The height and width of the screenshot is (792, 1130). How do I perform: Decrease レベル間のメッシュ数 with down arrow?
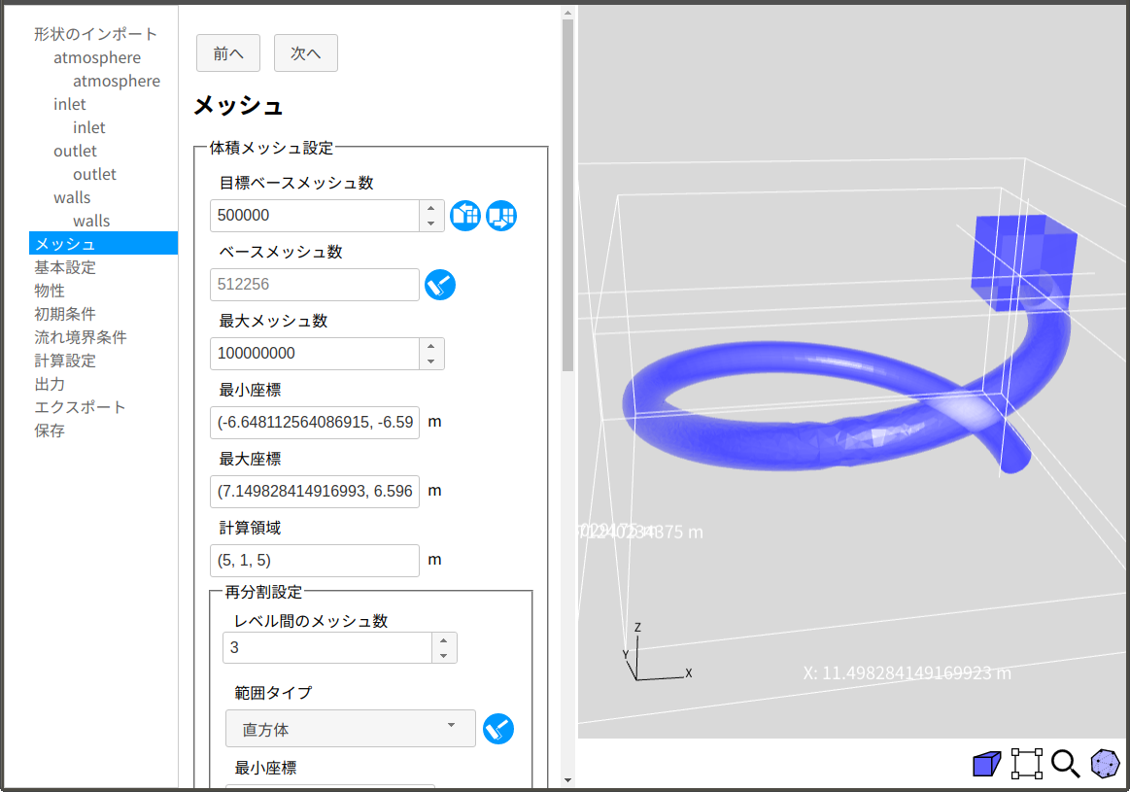[444, 655]
